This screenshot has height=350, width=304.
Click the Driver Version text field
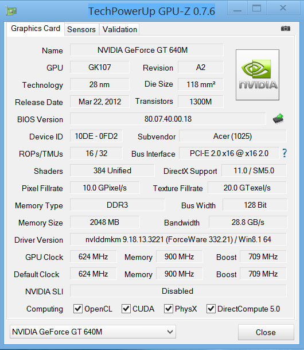pyautogui.click(x=178, y=239)
